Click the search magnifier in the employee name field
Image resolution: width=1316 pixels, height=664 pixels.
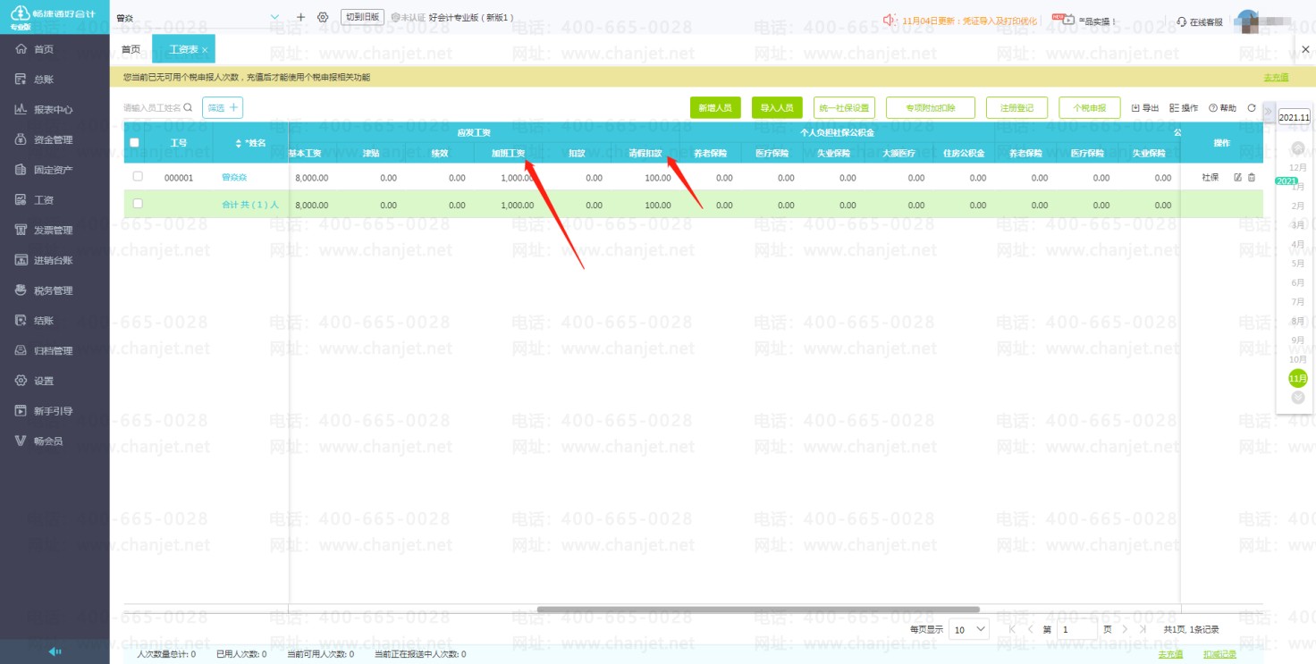(188, 108)
